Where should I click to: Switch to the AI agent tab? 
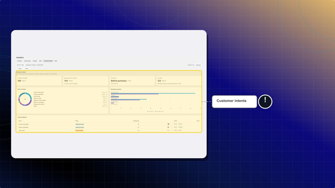click(35, 61)
